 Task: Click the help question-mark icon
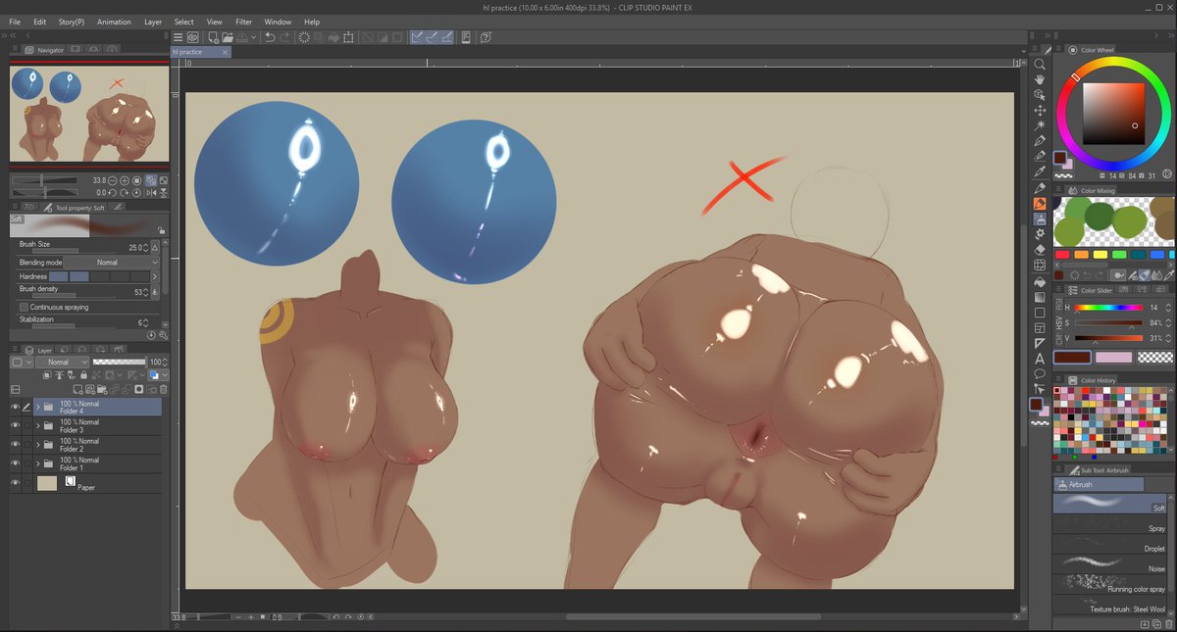486,37
